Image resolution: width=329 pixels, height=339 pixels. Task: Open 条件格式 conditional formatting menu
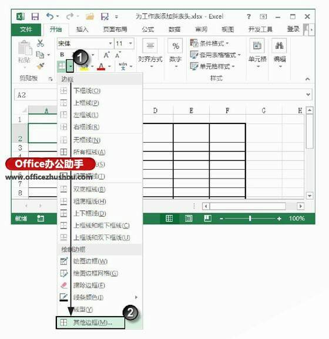click(209, 43)
